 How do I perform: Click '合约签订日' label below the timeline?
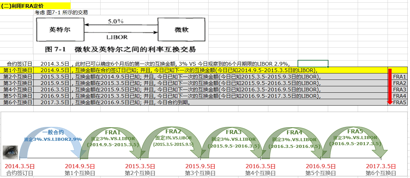(20, 173)
